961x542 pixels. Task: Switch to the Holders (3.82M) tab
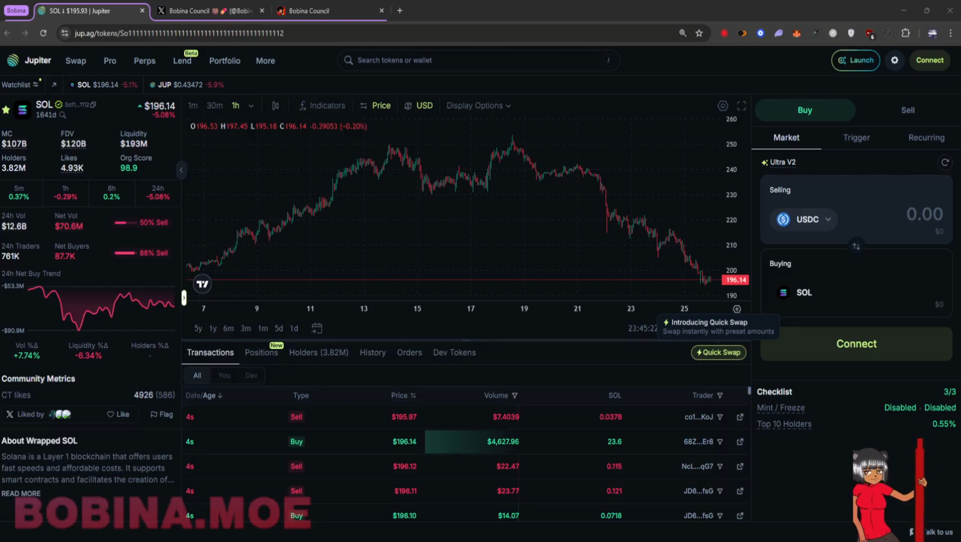(318, 353)
